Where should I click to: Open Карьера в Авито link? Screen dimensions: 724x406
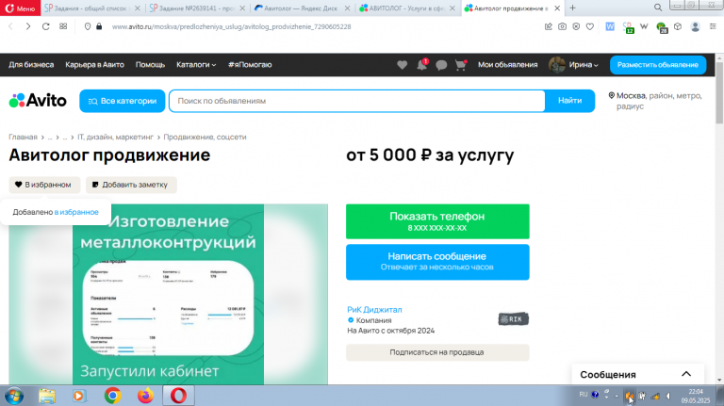point(94,65)
